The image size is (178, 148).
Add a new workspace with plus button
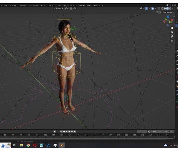[103, 5]
